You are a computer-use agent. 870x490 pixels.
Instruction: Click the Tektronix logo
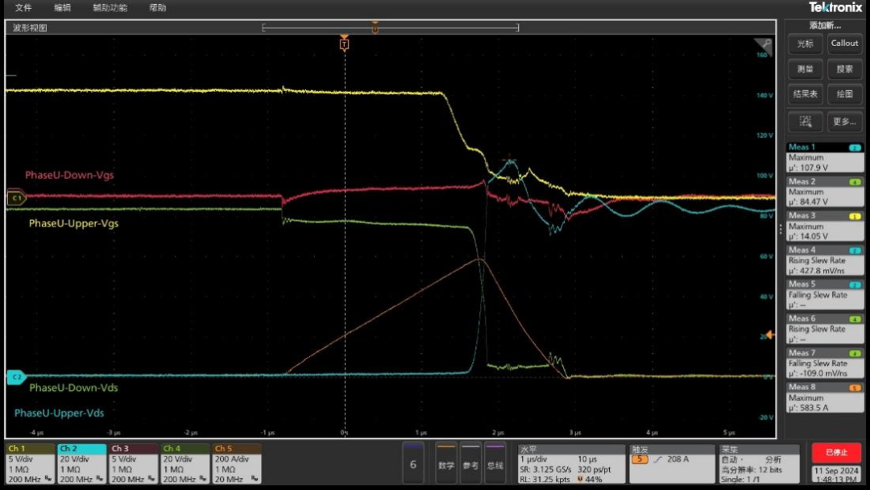pyautogui.click(x=835, y=7)
